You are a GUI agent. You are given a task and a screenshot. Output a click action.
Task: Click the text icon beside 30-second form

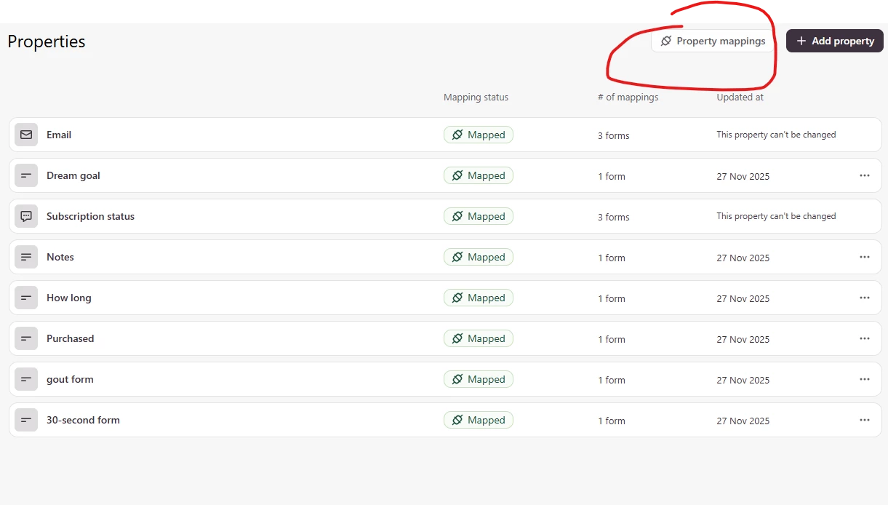click(26, 420)
